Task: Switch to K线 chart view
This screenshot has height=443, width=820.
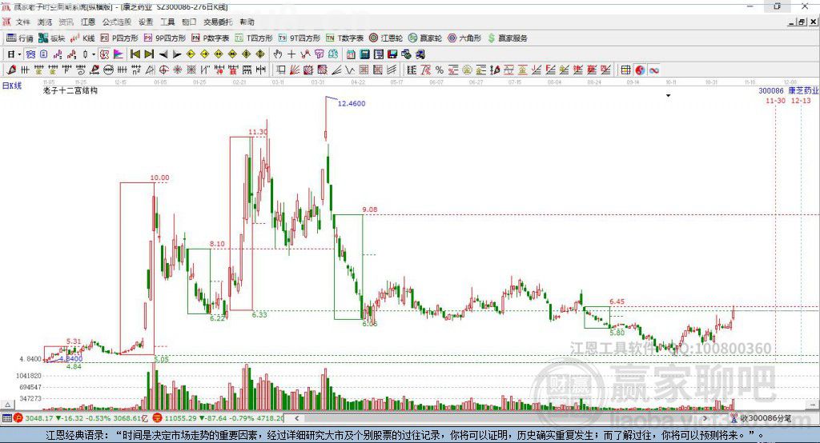Action: point(82,38)
